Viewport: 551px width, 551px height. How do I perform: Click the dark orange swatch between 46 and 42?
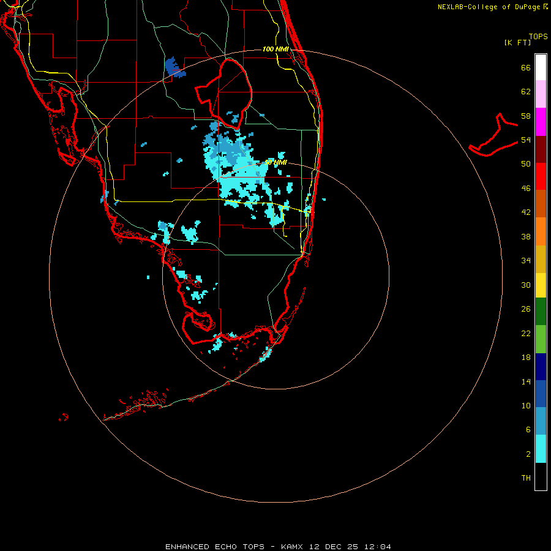point(541,203)
